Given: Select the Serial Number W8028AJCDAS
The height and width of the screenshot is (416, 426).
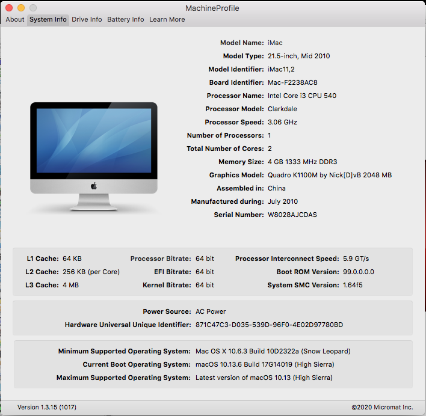Looking at the screenshot, I should 292,215.
